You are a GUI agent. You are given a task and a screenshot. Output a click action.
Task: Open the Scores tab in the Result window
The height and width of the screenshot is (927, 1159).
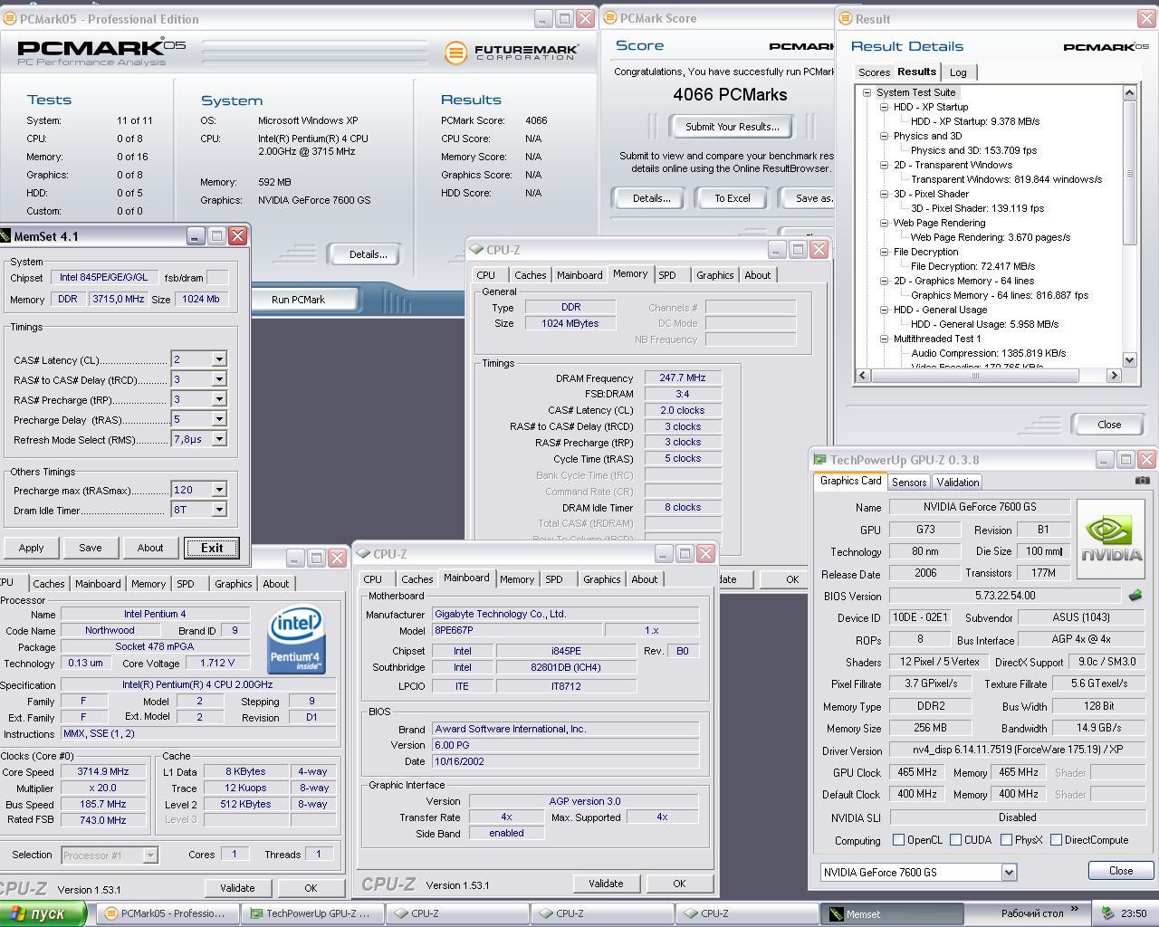point(874,72)
